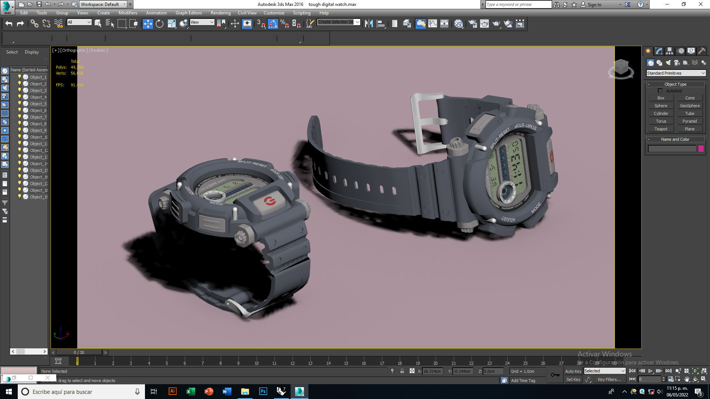The image size is (710, 399).
Task: Activate the Select and Move tool
Action: pyautogui.click(x=148, y=24)
